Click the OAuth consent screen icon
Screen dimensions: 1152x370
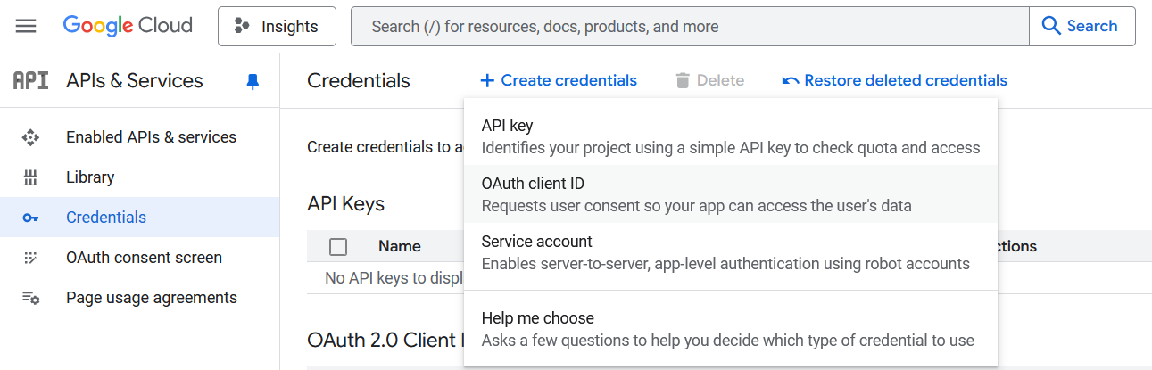[31, 258]
